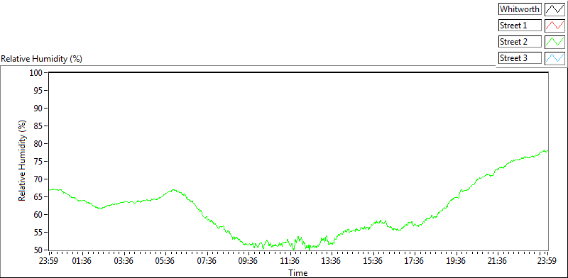Click the vertical 'Relative Humidity (%)' axis label
Screen dimensions: 568x278
point(23,161)
